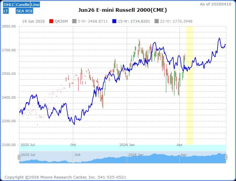The image size is (236, 181).
Task: Click the As of 20260410 text
Action: click(215, 4)
